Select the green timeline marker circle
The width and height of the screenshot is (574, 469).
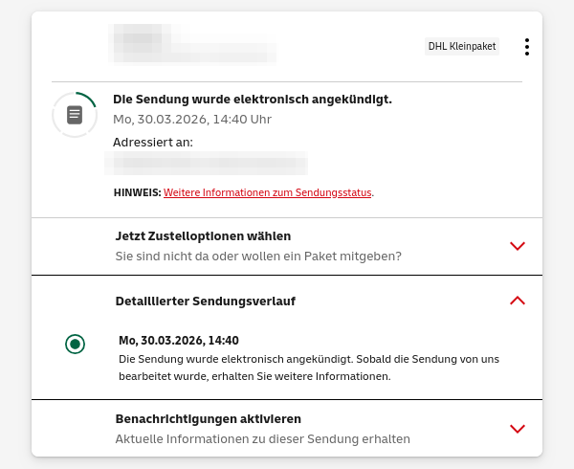tap(76, 344)
